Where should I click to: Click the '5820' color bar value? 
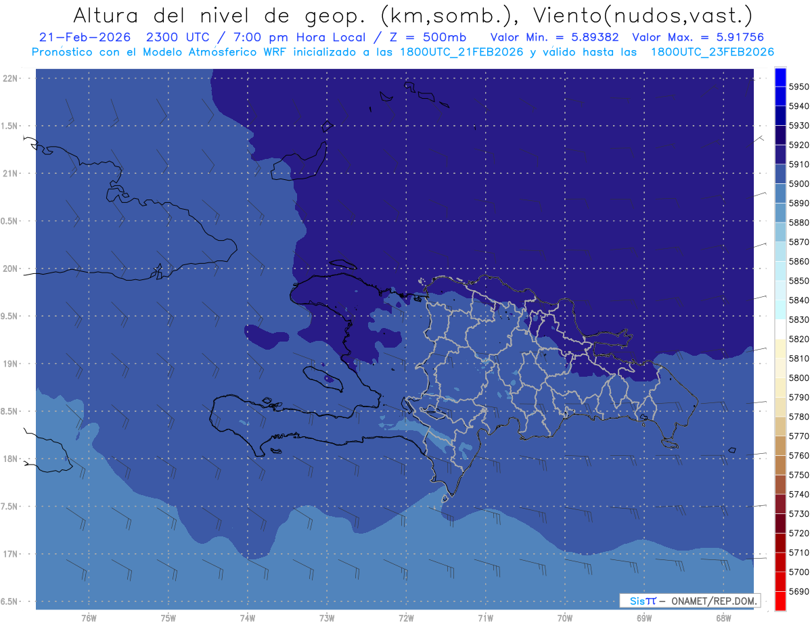(x=798, y=339)
